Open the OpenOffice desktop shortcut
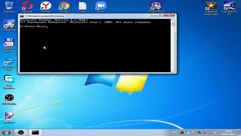 point(9,64)
